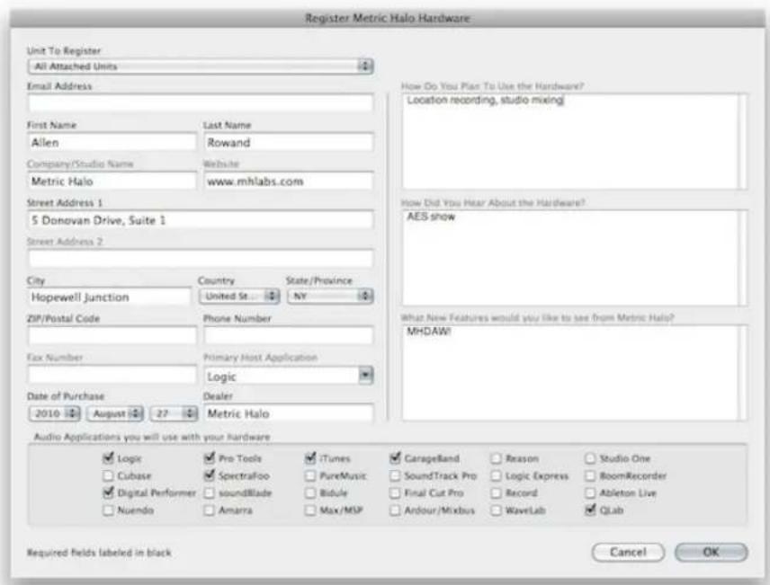
Task: Uncheck the Digital Performer checkbox
Action: 108,492
